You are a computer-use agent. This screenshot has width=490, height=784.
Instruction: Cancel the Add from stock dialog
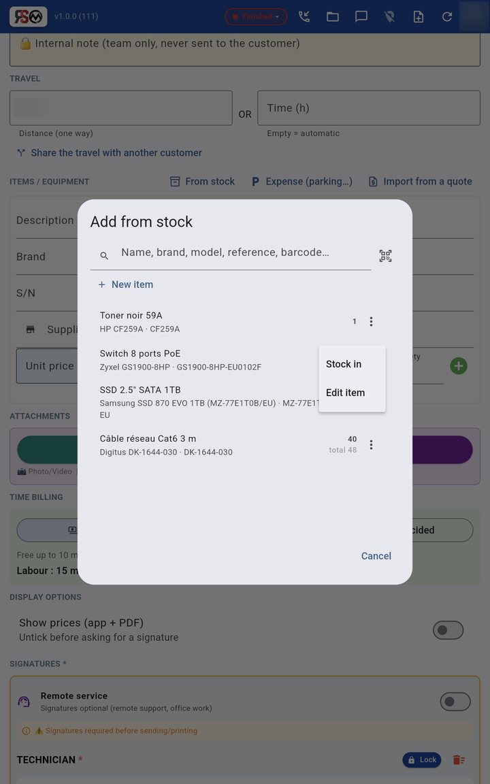click(x=376, y=556)
